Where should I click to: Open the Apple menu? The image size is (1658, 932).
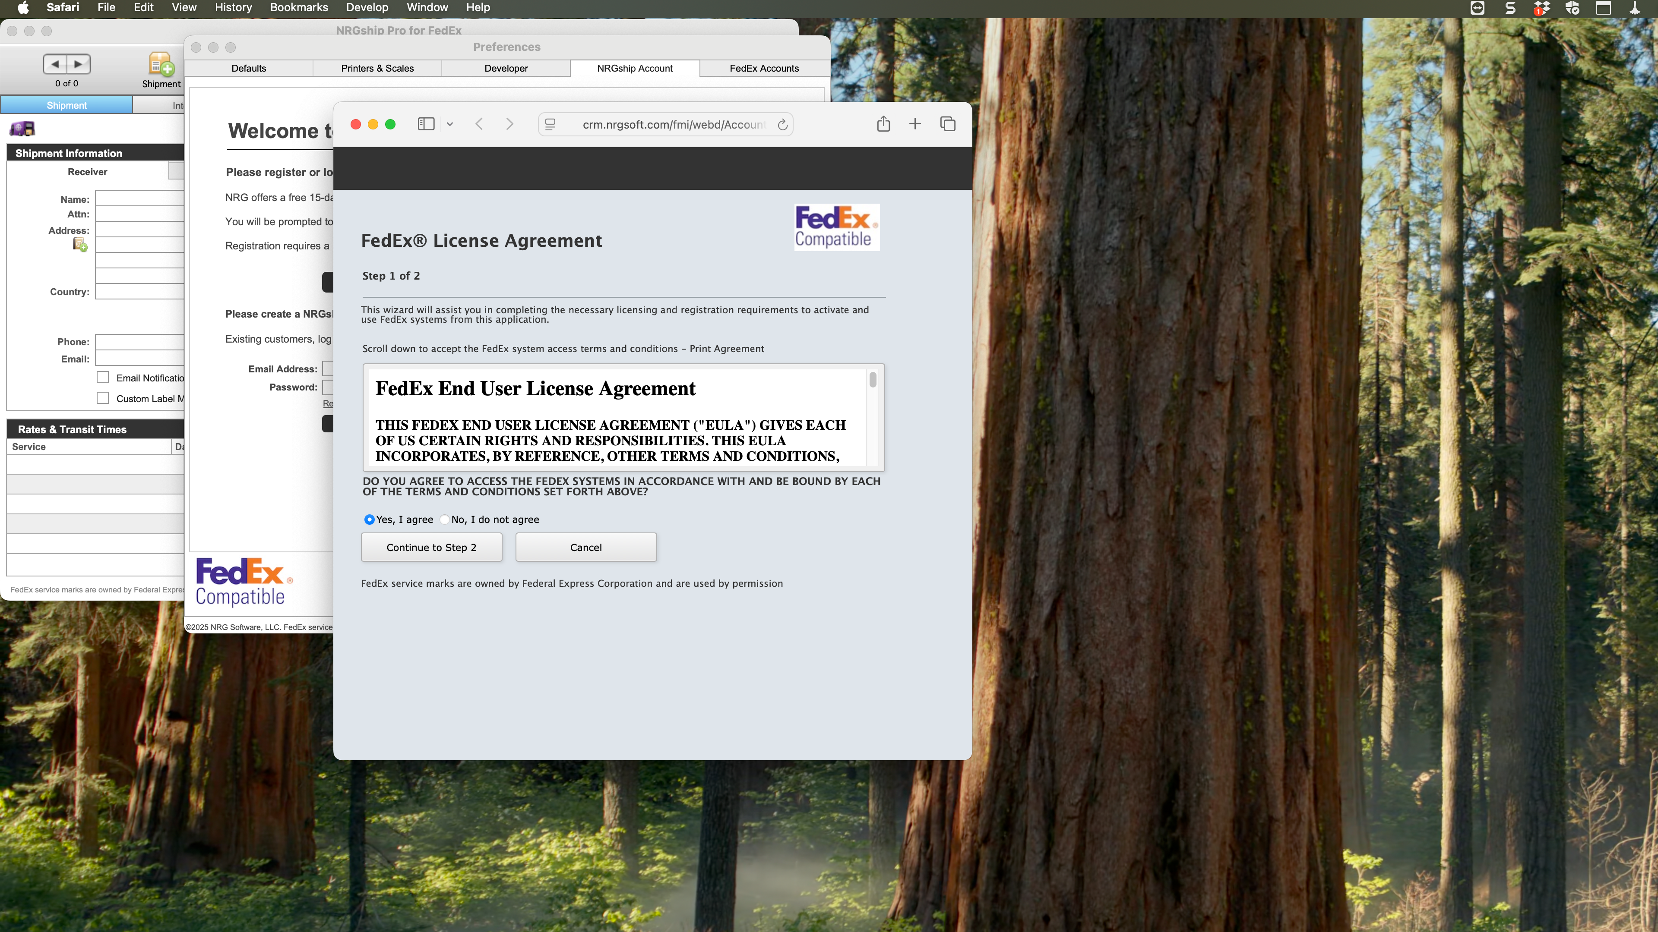23,8
